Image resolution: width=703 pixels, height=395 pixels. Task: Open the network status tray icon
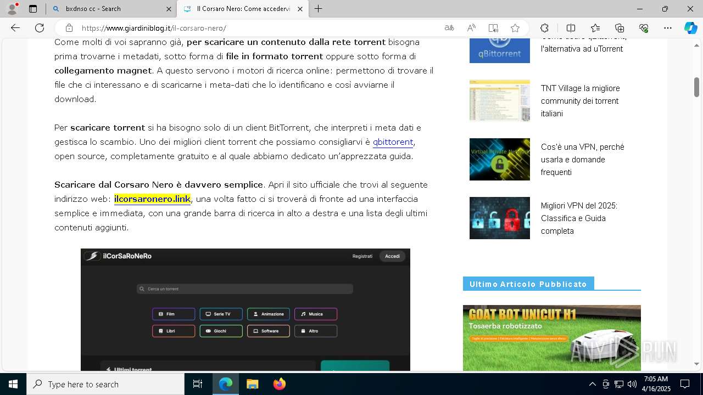618,384
